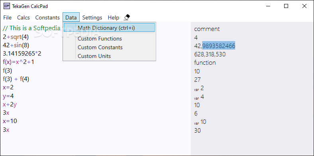Click the result var 10
314x156 pixels.
click(200, 122)
